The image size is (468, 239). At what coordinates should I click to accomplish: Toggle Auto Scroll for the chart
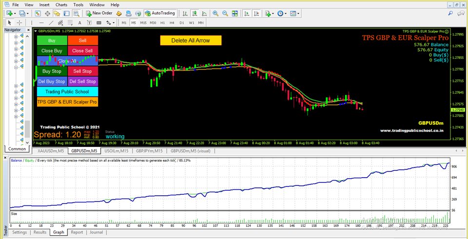click(247, 13)
